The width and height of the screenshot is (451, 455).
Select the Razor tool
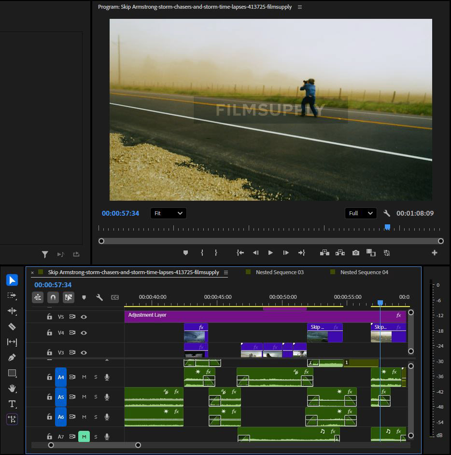pyautogui.click(x=12, y=326)
